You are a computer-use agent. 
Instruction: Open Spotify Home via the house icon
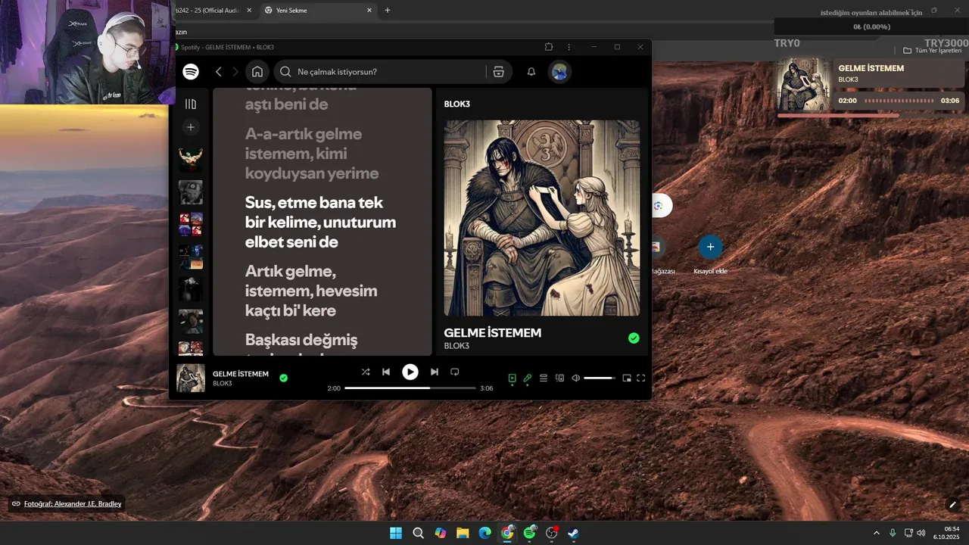(257, 72)
